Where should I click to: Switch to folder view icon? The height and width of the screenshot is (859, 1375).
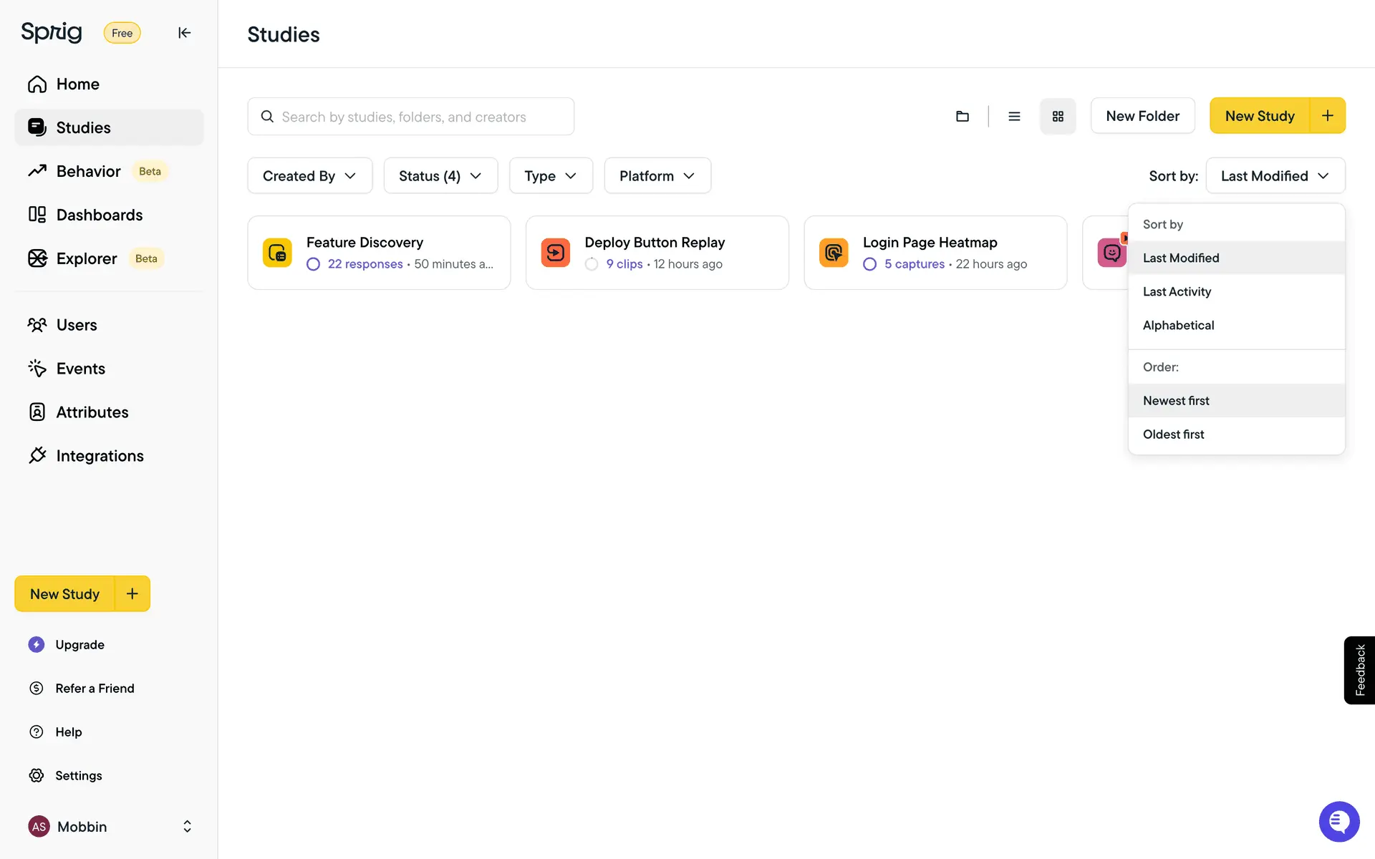click(962, 116)
